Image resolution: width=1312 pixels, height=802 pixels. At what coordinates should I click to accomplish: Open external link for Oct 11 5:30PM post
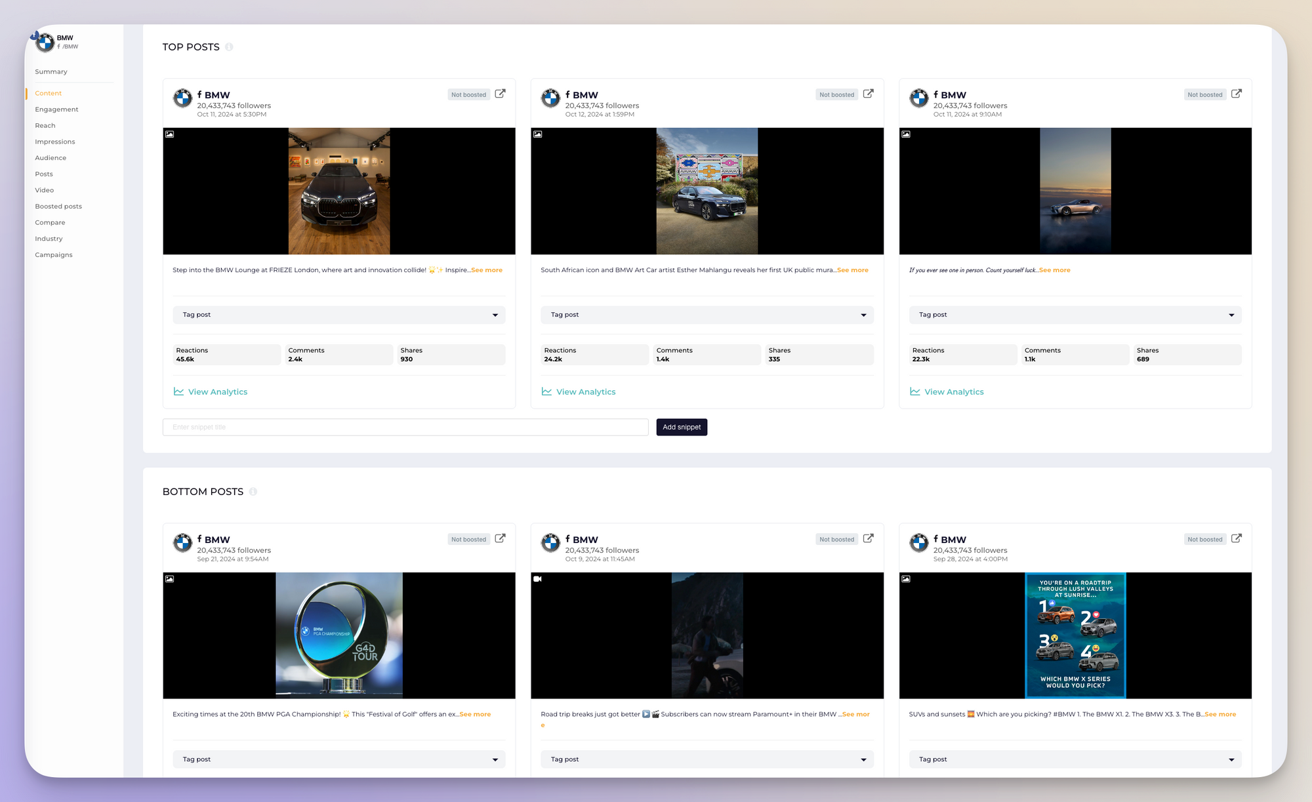click(x=500, y=94)
